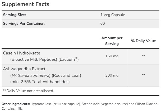The width and height of the screenshot is (161, 111).
Task: Click the Serving Size label
Action: 14,15
